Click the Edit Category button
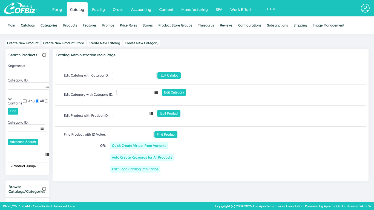 pyautogui.click(x=174, y=92)
